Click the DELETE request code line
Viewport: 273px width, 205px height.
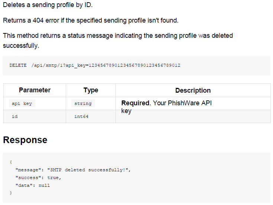(95, 66)
